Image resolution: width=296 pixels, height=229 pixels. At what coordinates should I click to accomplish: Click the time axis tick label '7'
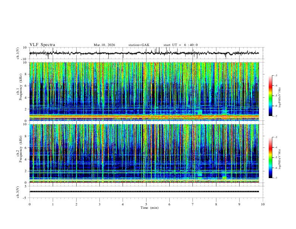[193, 204]
